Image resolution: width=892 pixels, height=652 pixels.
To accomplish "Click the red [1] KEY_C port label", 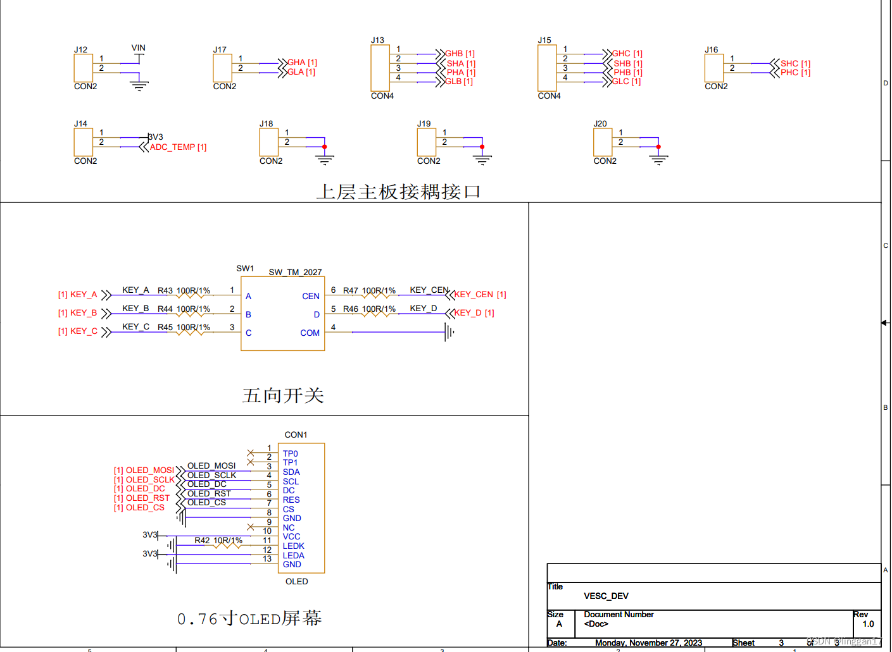I will [78, 331].
